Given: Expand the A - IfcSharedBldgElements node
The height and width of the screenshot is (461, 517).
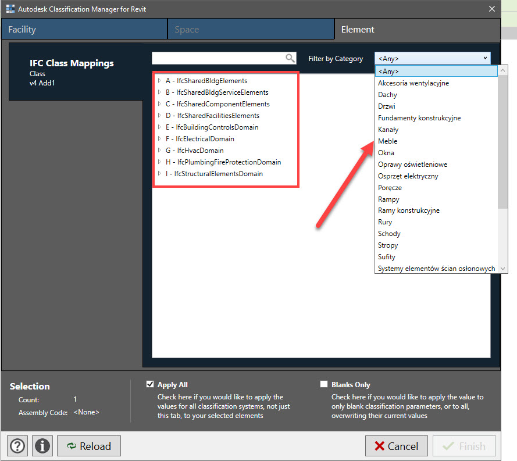Looking at the screenshot, I should (159, 81).
